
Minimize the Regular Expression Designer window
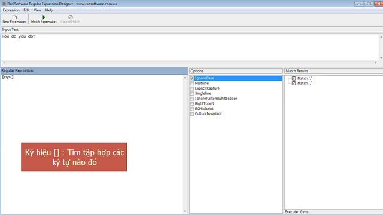pyautogui.click(x=359, y=4)
